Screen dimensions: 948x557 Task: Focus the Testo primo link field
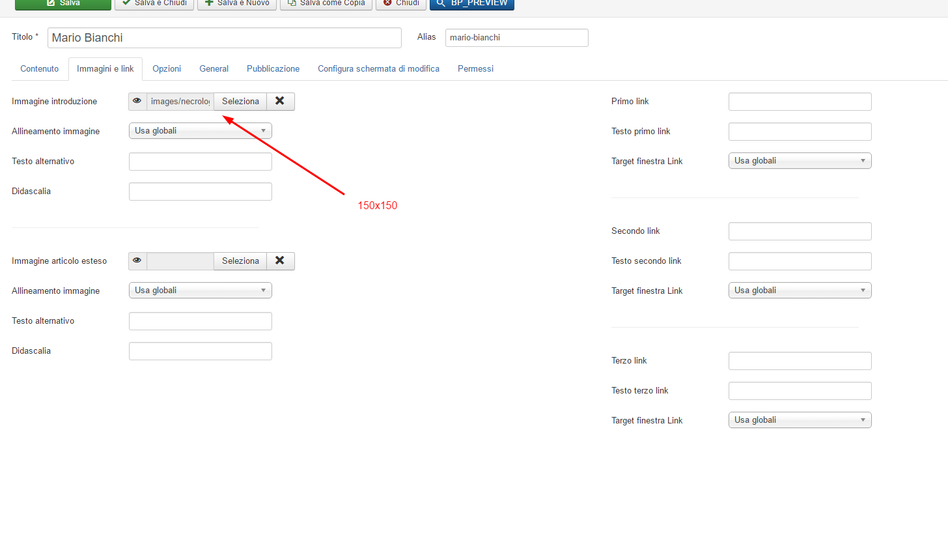pyautogui.click(x=800, y=132)
